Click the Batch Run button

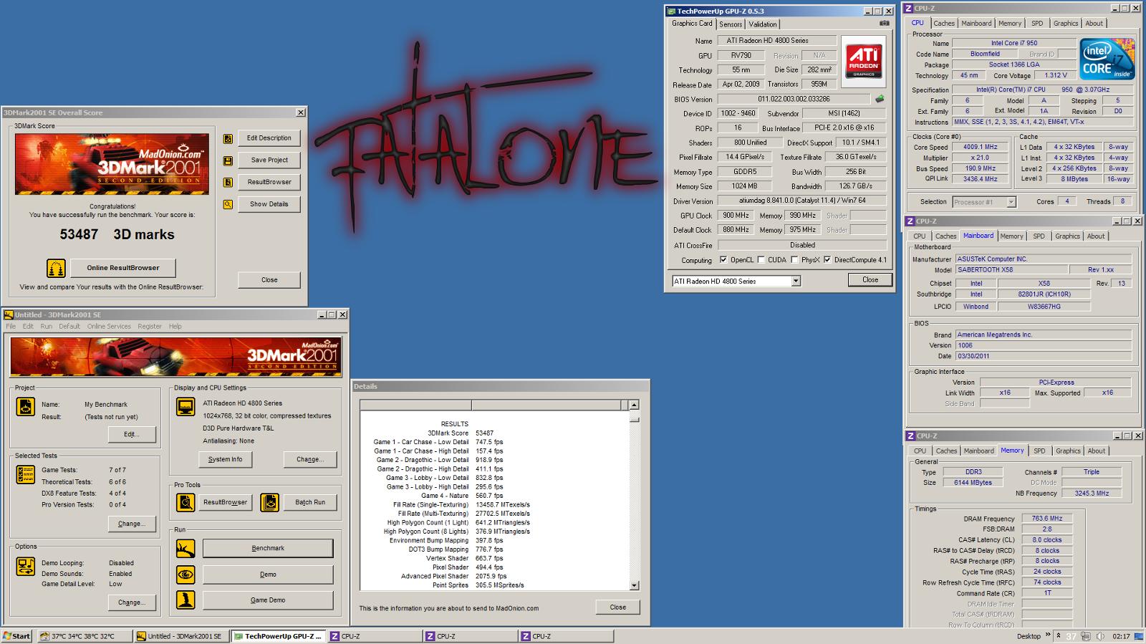coord(310,503)
